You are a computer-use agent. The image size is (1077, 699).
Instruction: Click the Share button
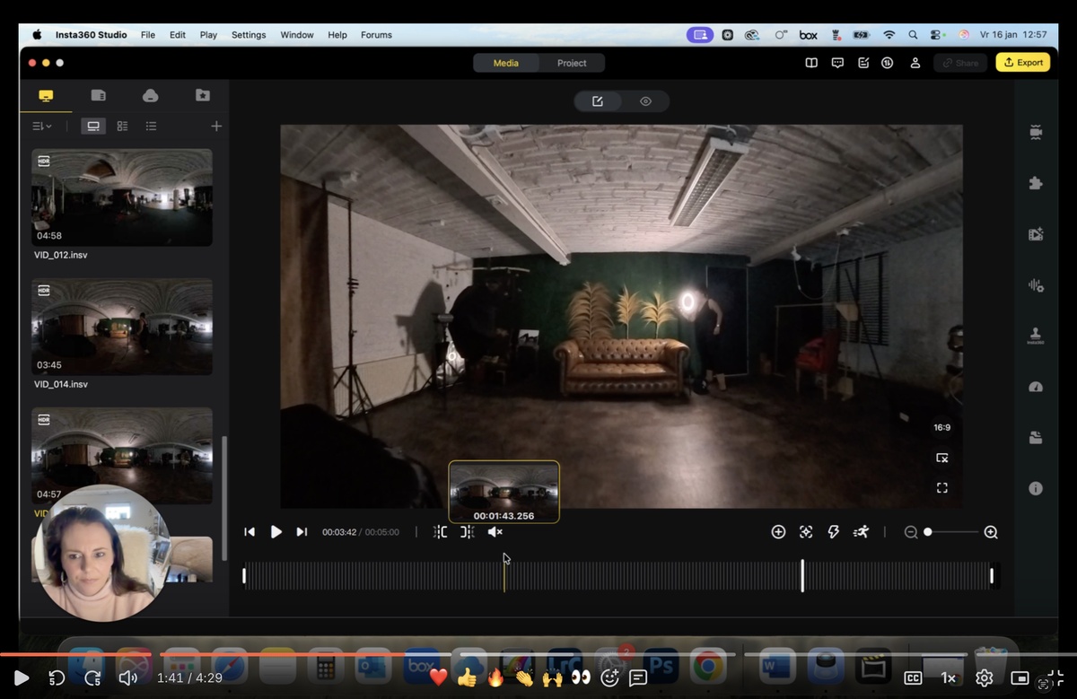pos(960,63)
